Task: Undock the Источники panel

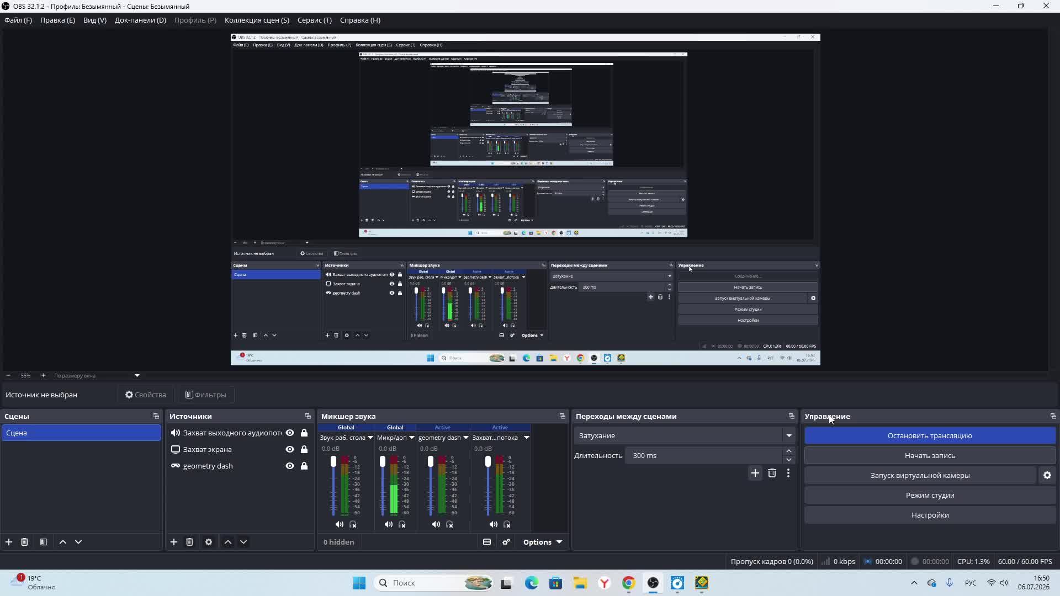Action: 308,416
